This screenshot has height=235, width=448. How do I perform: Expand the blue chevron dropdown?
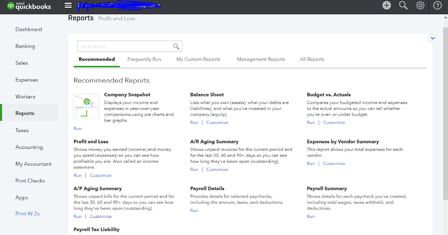coord(433,38)
